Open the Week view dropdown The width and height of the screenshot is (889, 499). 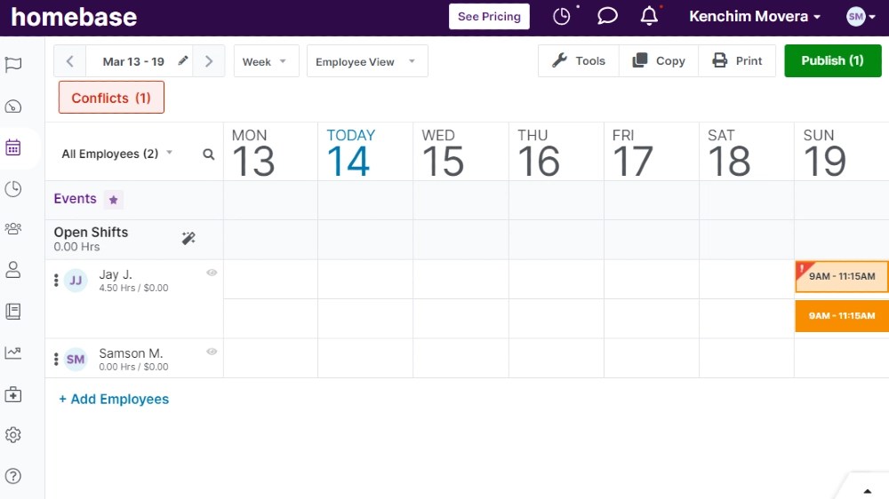click(266, 61)
